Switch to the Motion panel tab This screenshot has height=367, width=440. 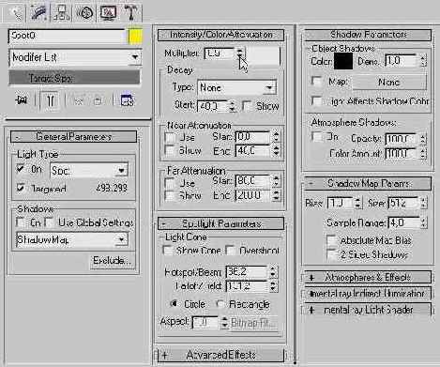(85, 13)
